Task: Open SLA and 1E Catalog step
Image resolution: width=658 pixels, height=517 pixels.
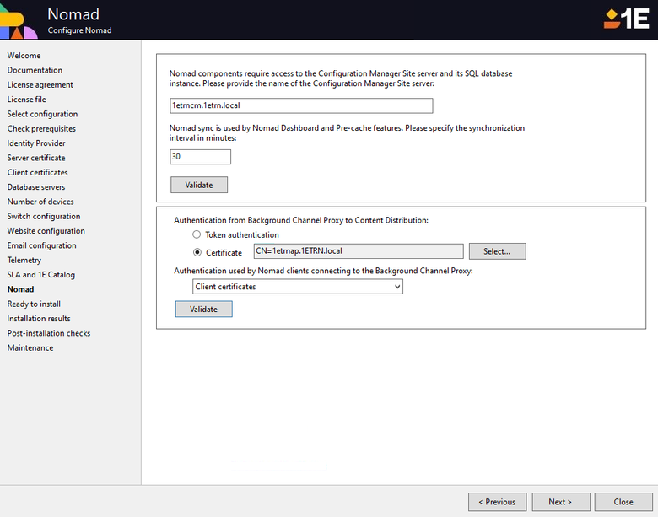Action: point(41,275)
